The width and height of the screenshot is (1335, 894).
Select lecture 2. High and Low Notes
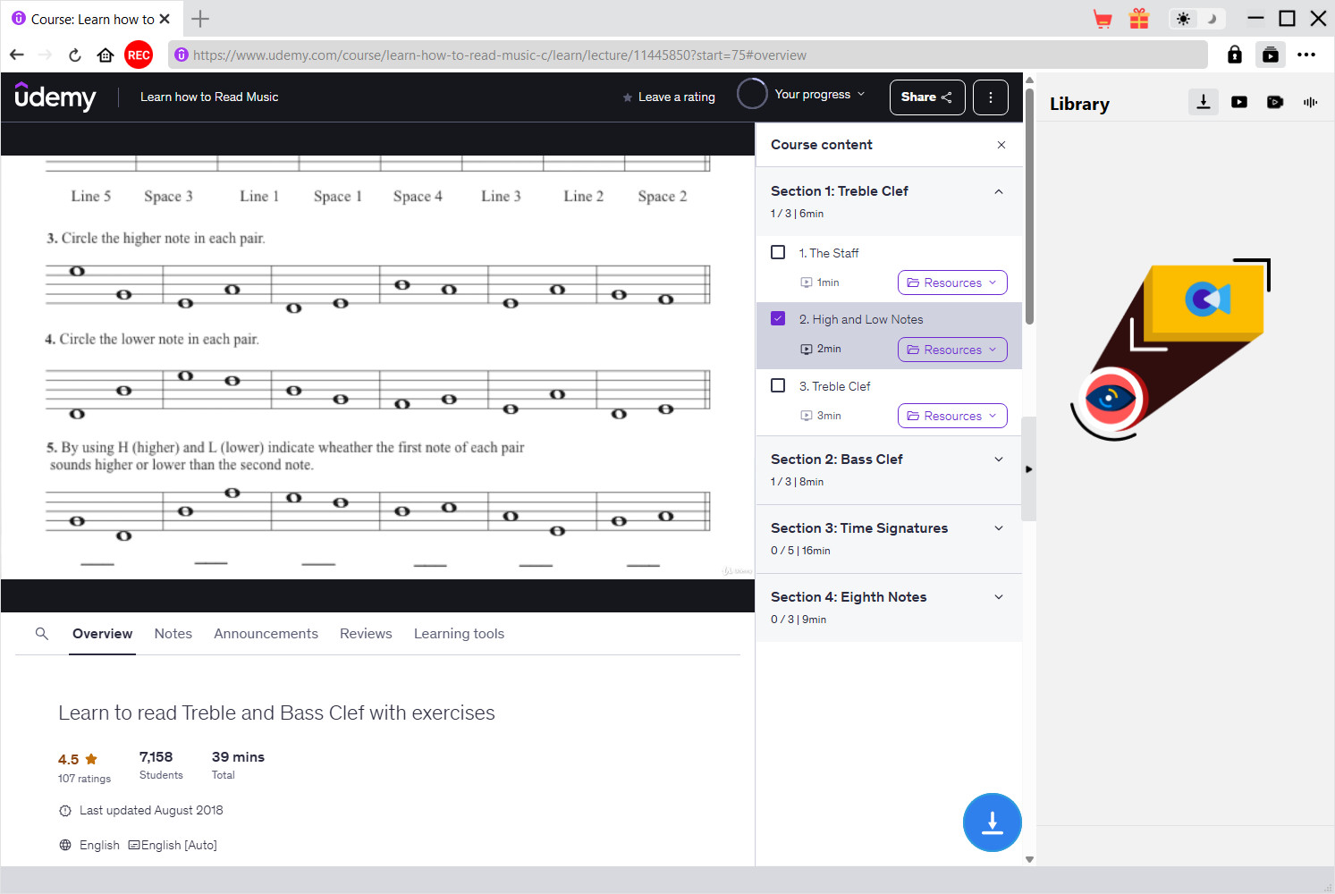click(861, 319)
